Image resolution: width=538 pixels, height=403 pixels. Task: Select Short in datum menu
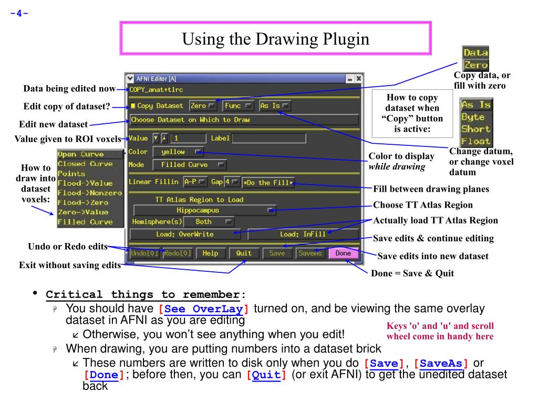coord(476,129)
